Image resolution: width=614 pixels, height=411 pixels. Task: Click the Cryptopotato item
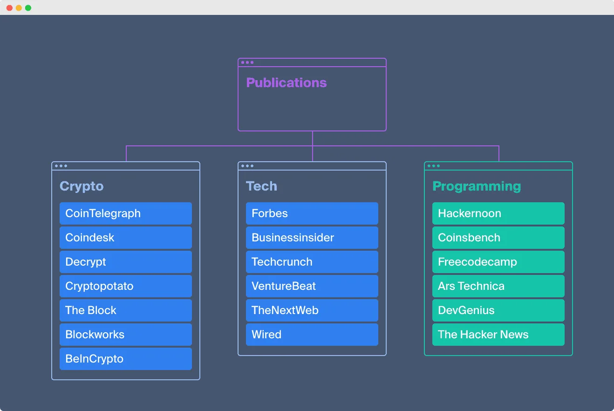pos(126,286)
